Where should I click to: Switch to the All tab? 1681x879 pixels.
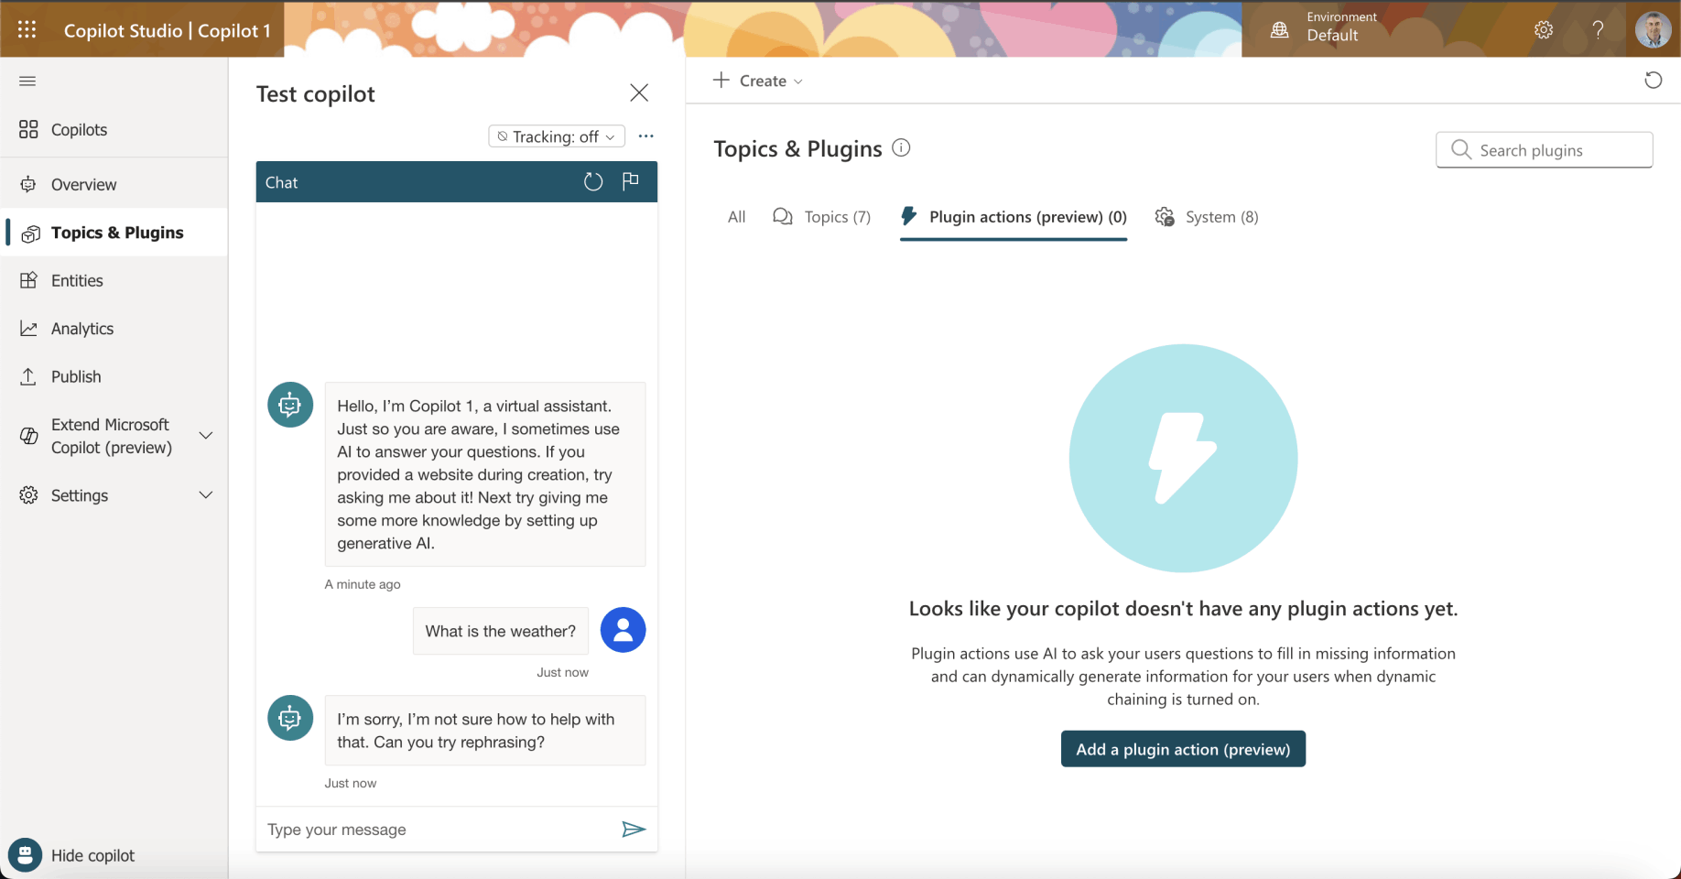pos(737,217)
